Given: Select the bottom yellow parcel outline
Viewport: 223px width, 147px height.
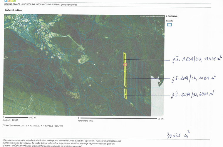Looking at the screenshot, I should point(125,94).
